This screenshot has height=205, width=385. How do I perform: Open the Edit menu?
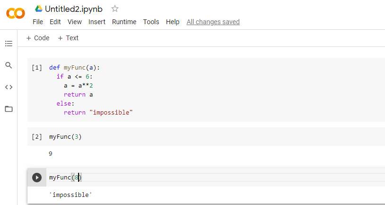pyautogui.click(x=55, y=22)
